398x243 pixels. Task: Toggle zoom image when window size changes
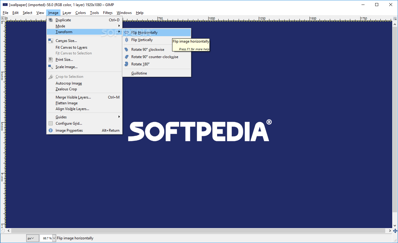point(395,18)
